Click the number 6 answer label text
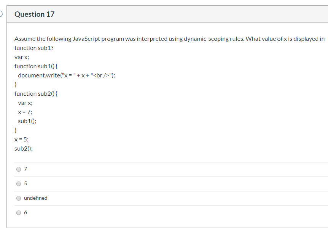Screen dimensions: 328x228 [25, 212]
